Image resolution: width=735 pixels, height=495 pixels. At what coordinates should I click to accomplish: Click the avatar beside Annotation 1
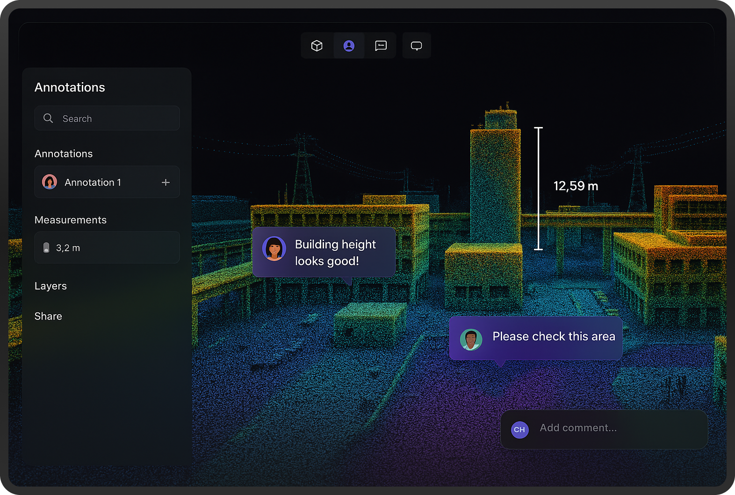click(50, 182)
